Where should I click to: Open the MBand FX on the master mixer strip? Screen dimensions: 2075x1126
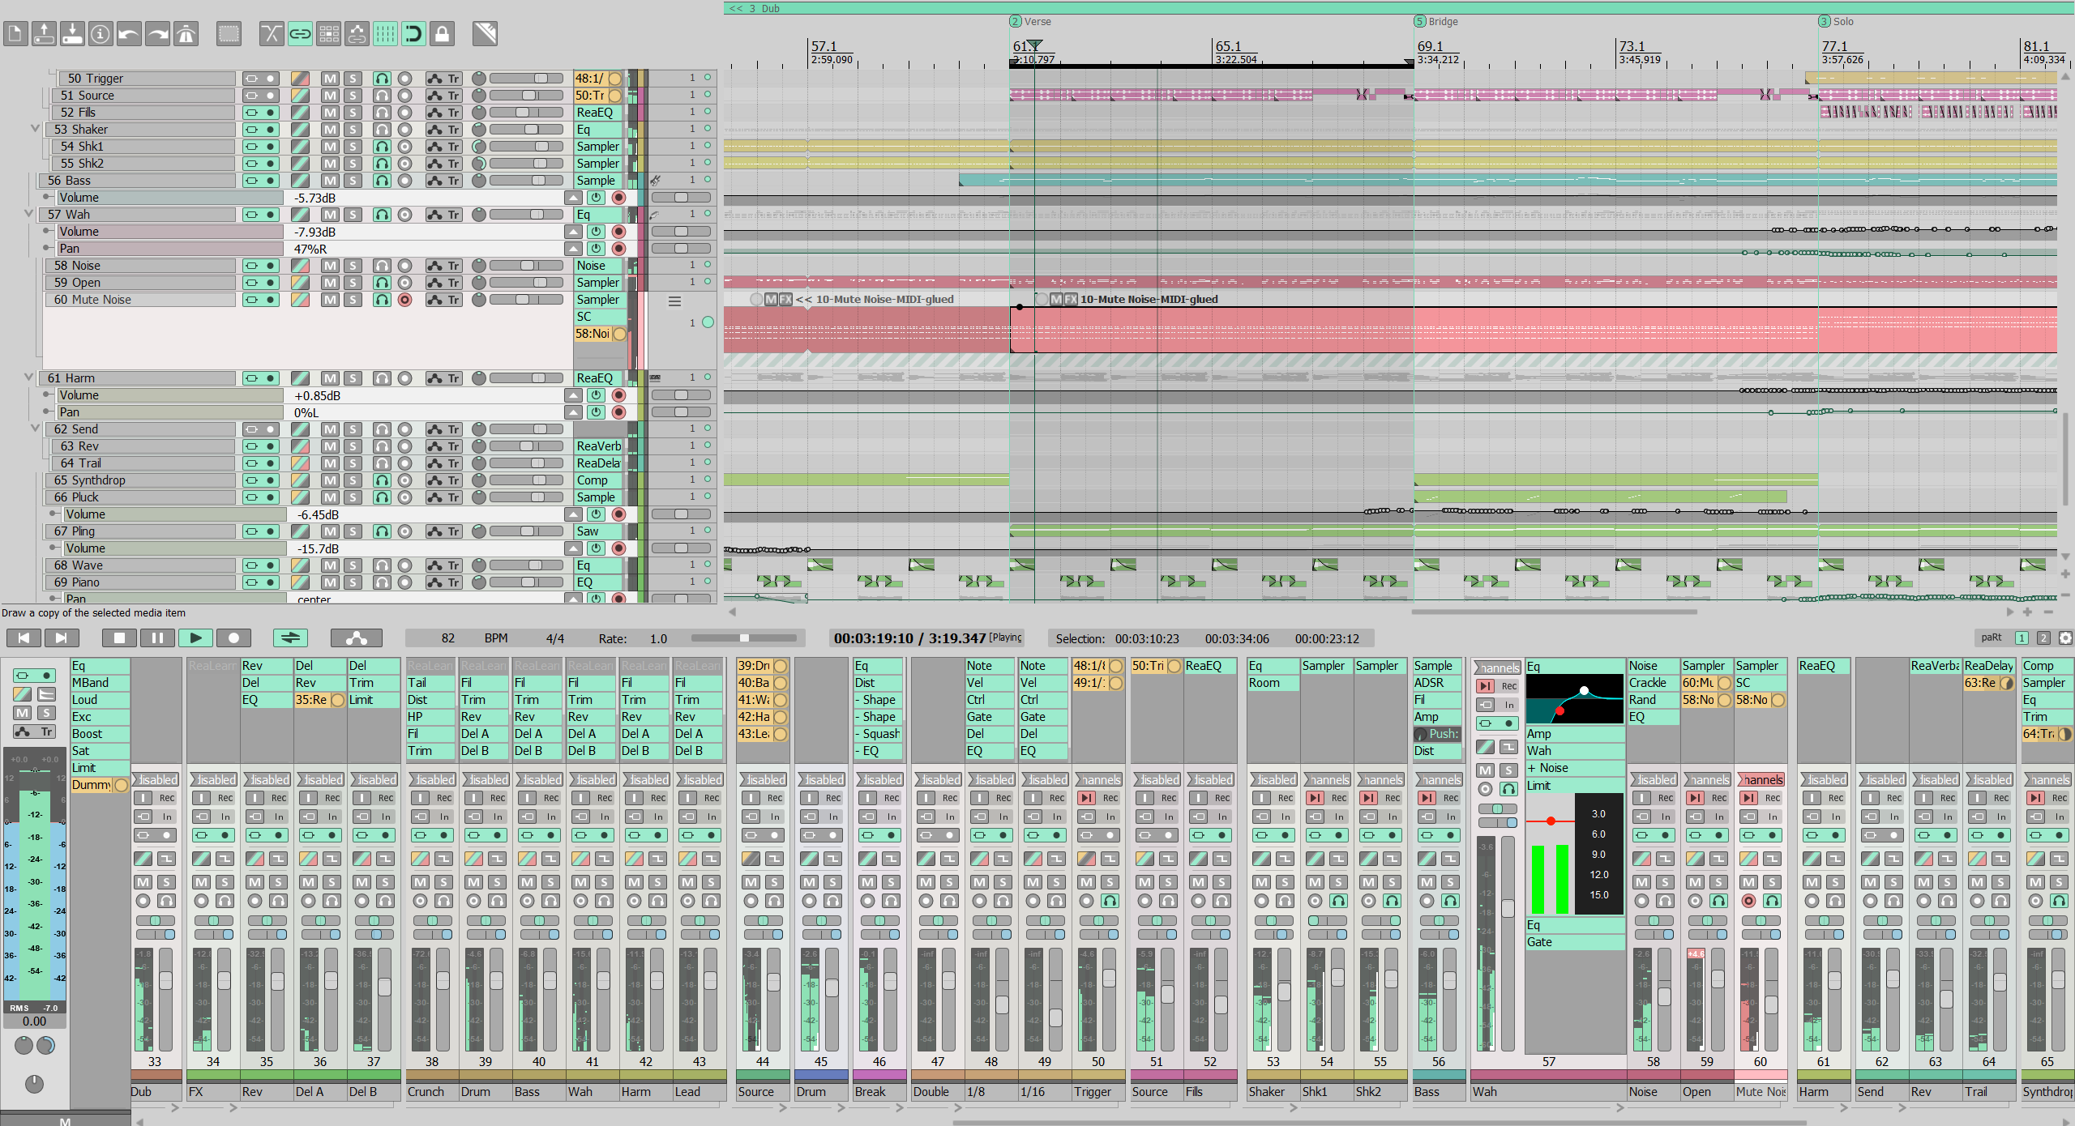[100, 683]
